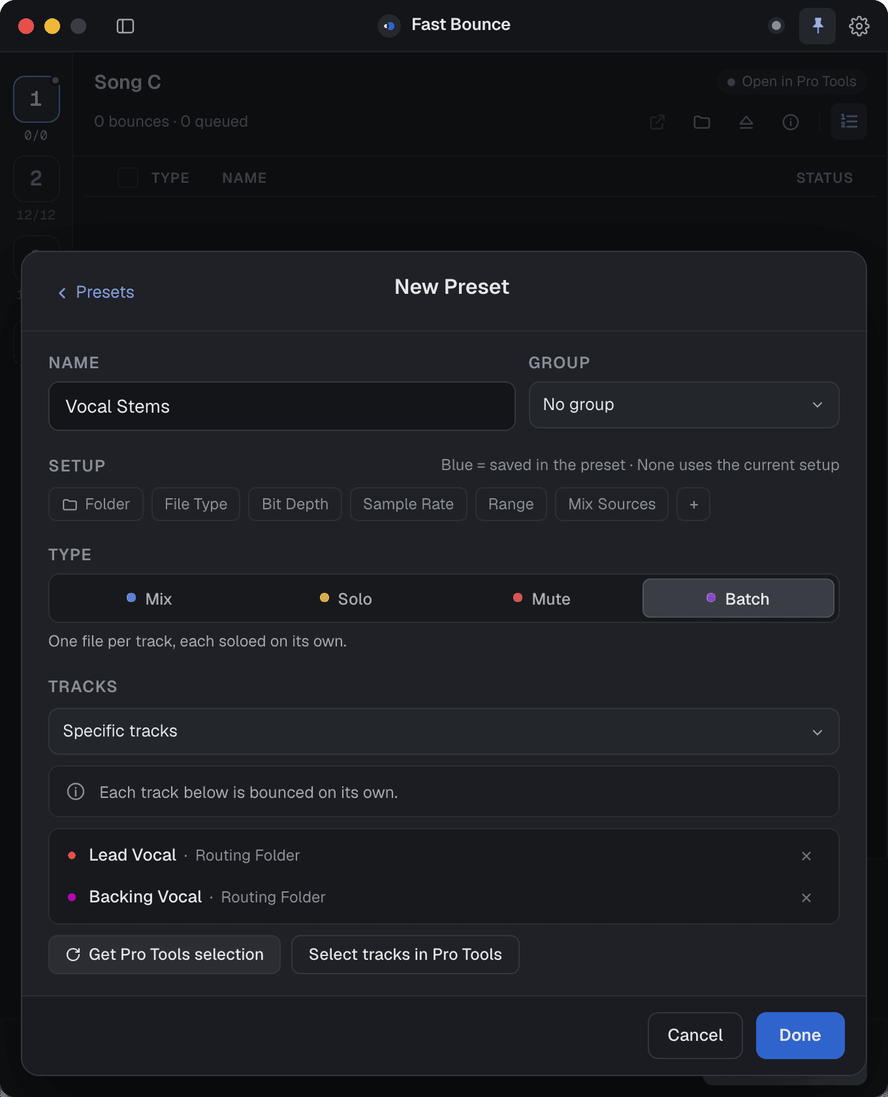Toggle the presets list icon button
Image resolution: width=888 pixels, height=1097 pixels.
coord(849,121)
